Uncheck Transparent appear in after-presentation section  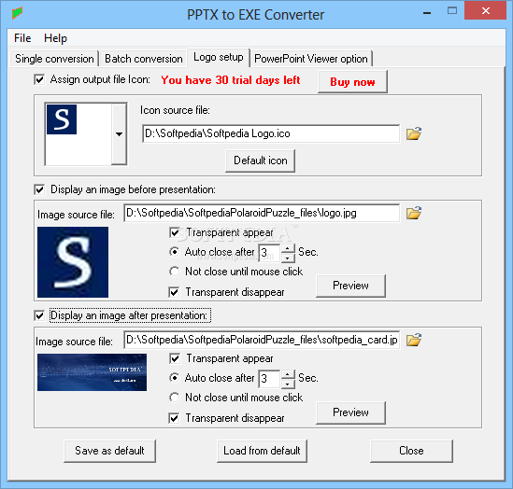[175, 358]
